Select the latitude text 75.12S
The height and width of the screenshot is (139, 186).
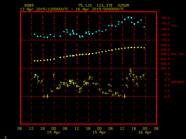point(85,6)
